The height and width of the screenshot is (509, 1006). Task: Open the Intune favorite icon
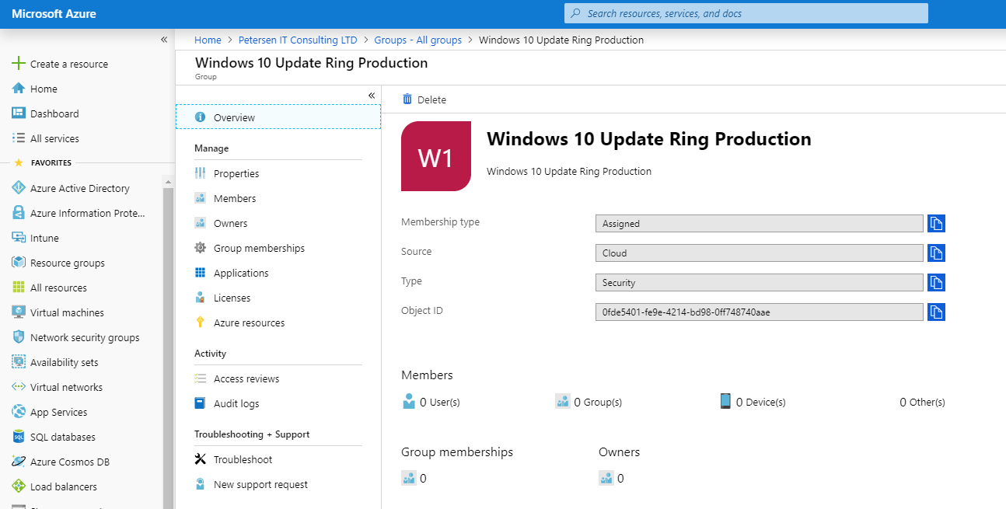click(19, 238)
